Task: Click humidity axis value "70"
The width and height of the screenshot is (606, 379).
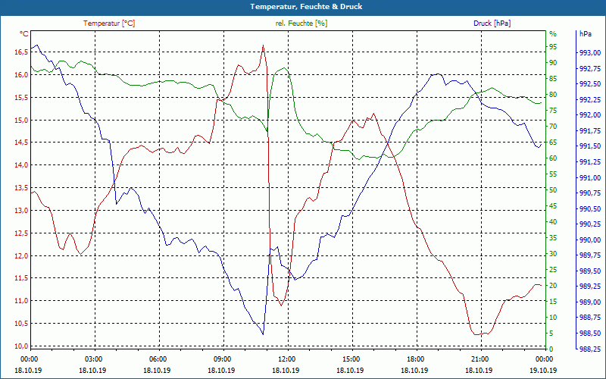Action: coord(553,127)
